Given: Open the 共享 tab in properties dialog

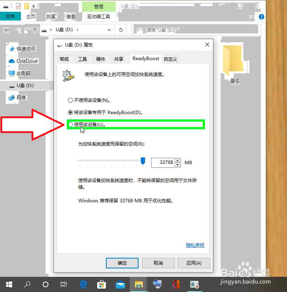Looking at the screenshot, I should pos(118,59).
